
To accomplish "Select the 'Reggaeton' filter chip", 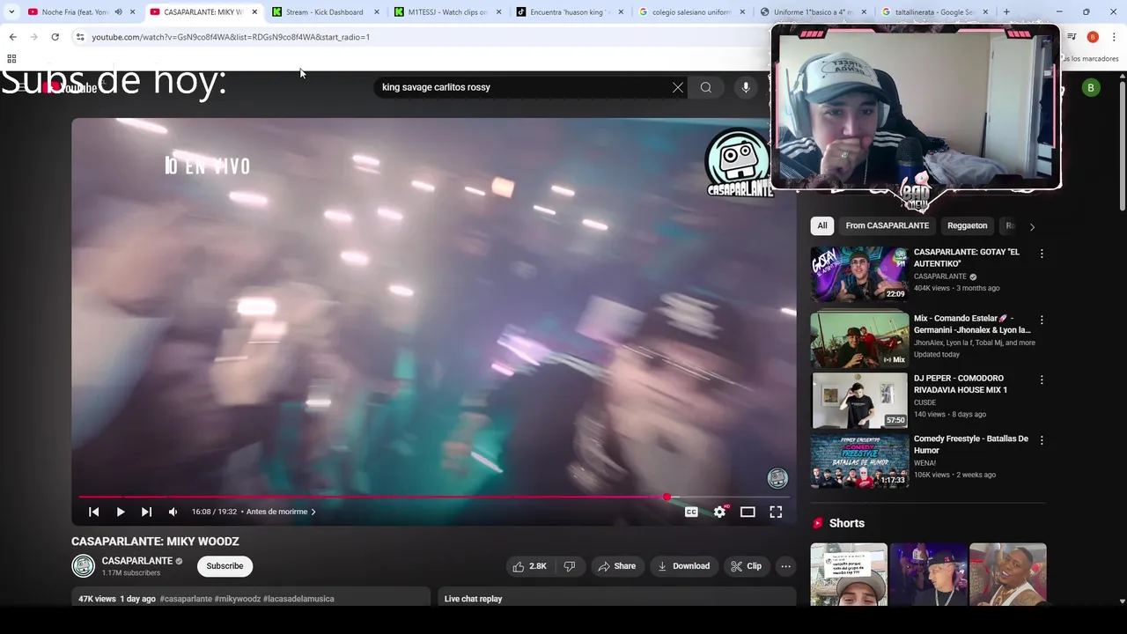I will 967,225.
